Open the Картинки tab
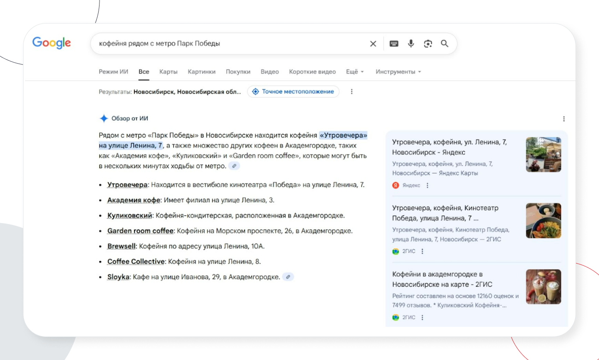 (x=201, y=72)
